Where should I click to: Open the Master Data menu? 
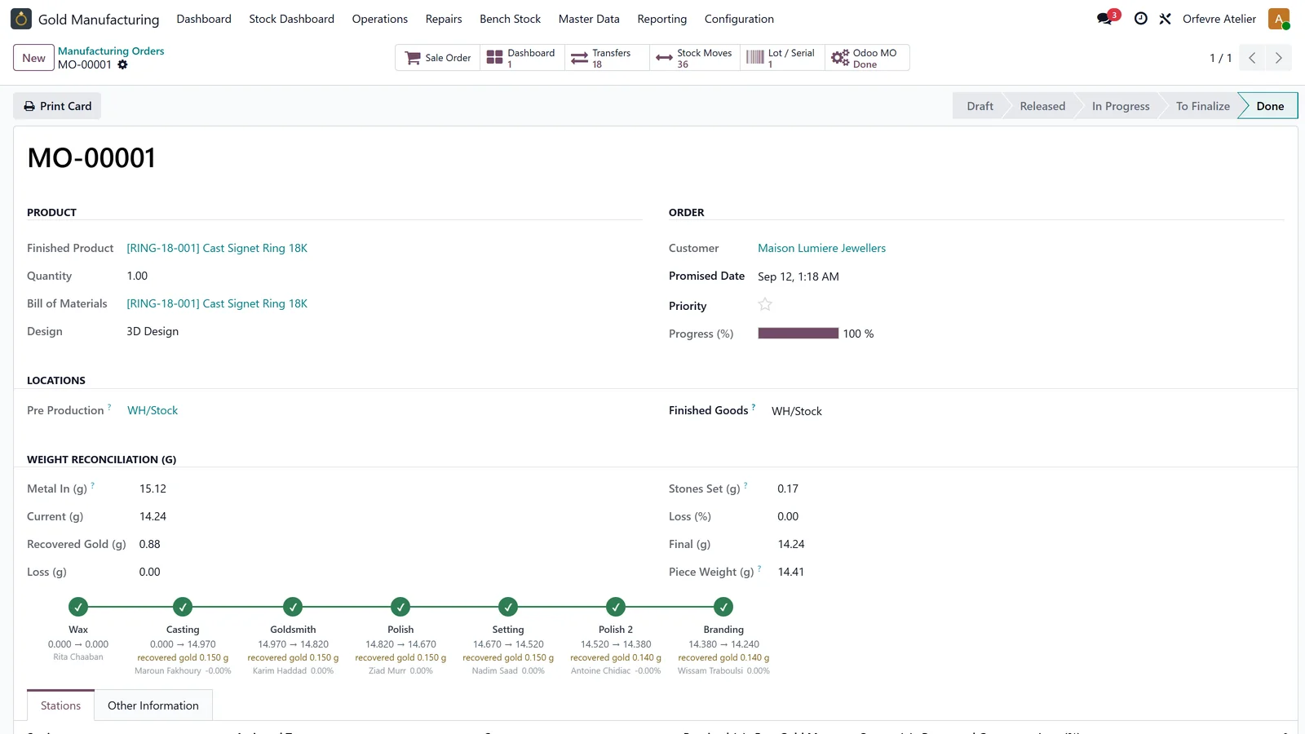coord(589,19)
